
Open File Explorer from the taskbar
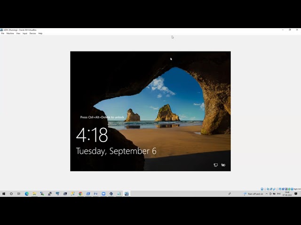click(x=34, y=194)
